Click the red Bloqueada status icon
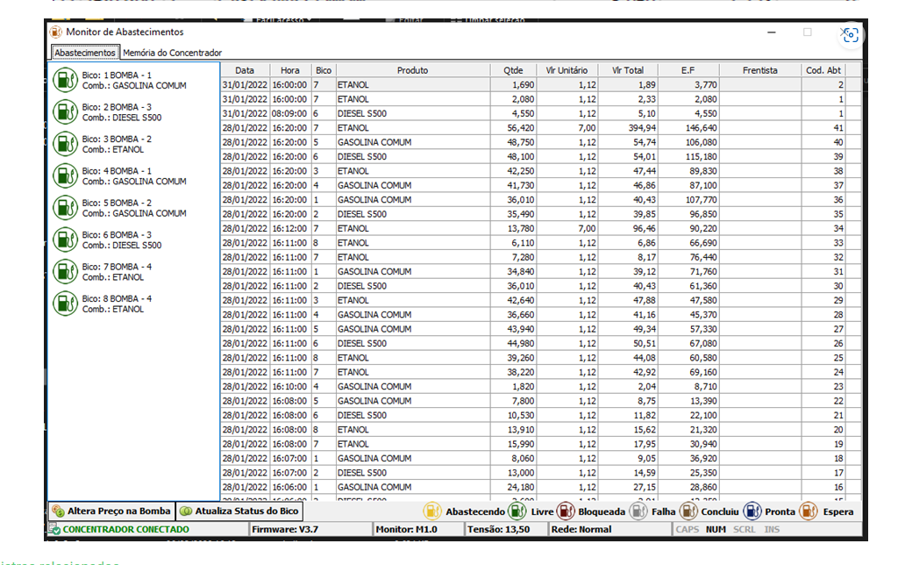 566,511
